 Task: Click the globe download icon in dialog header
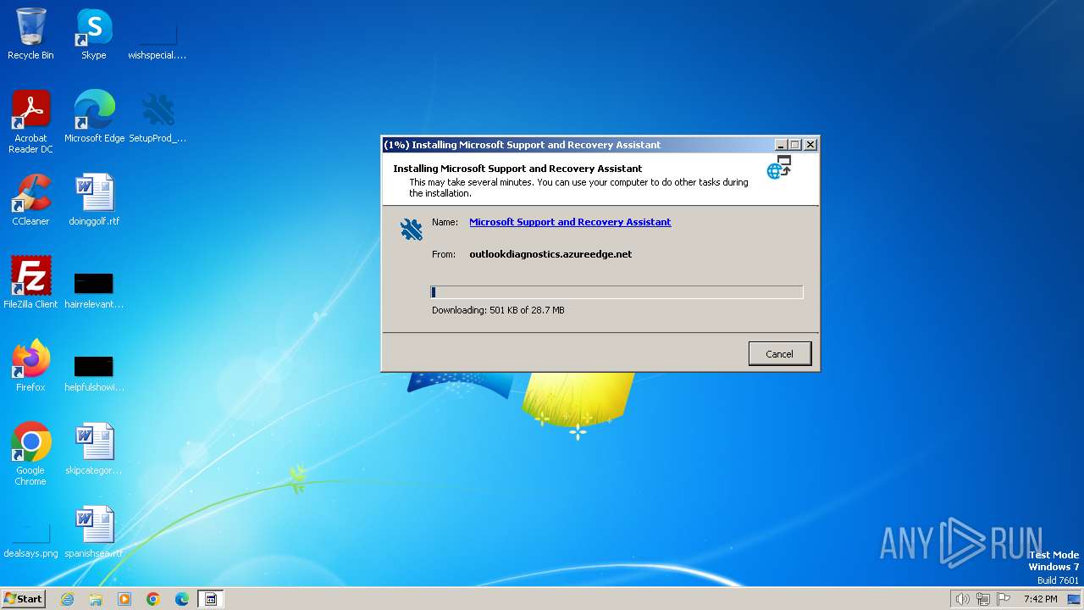(779, 167)
